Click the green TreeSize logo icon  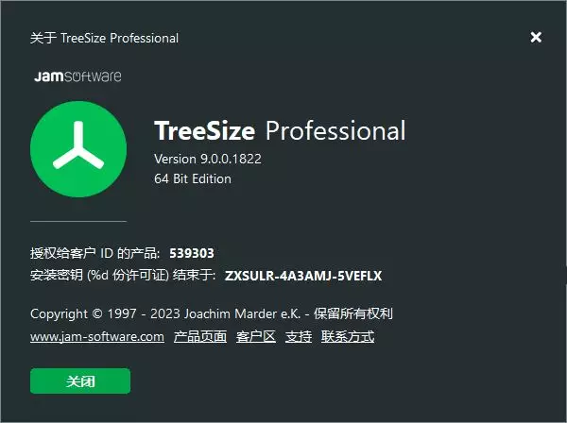click(x=78, y=149)
